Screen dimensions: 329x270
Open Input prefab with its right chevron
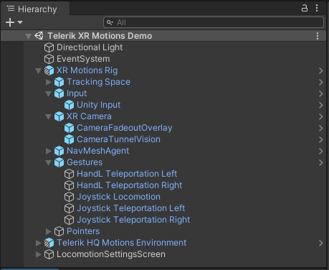(x=321, y=93)
